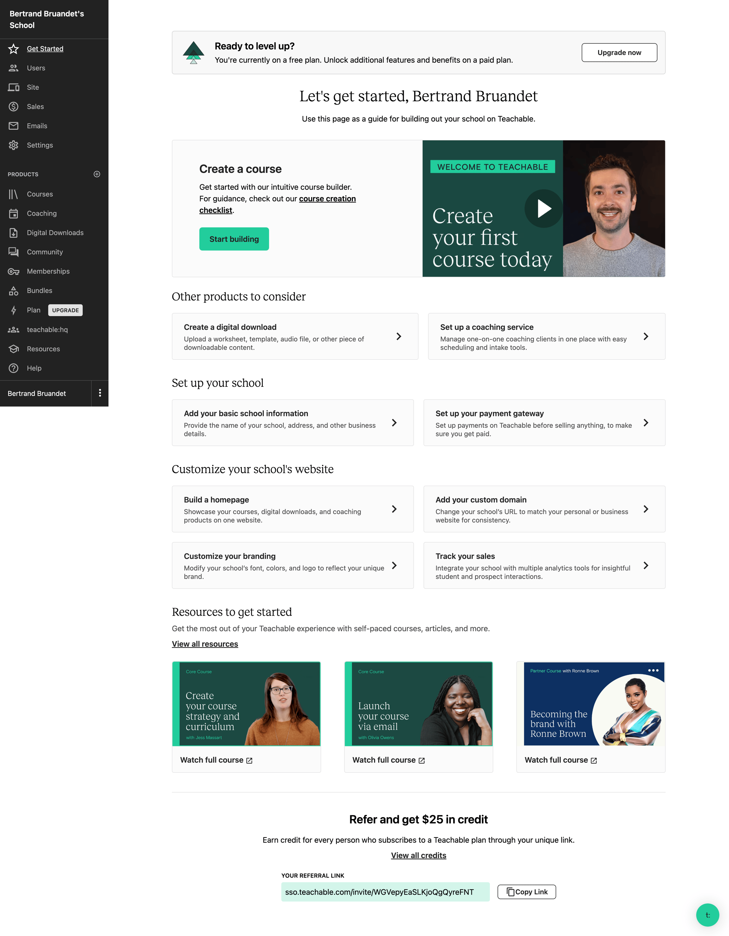Open Users via its people icon
The width and height of the screenshot is (729, 936).
coord(14,68)
